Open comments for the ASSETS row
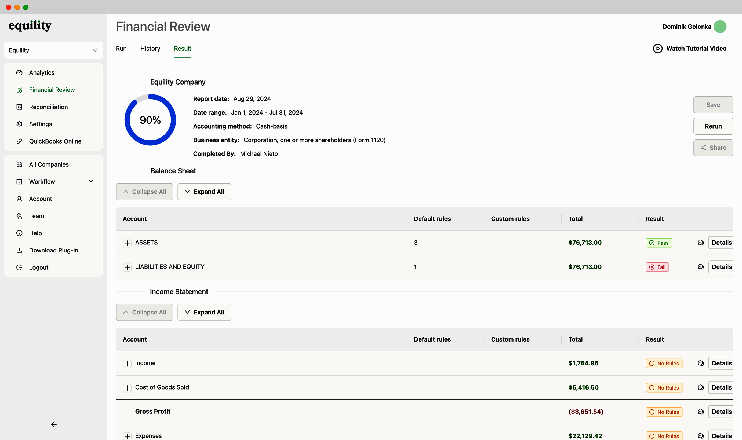Viewport: 742px width, 440px height. 700,243
